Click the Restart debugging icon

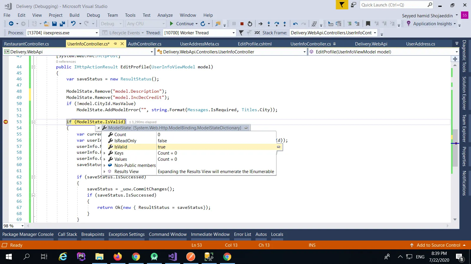coord(250,24)
